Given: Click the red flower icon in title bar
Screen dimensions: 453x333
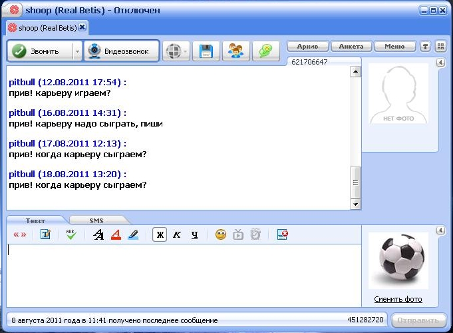Looking at the screenshot, I should 14,10.
